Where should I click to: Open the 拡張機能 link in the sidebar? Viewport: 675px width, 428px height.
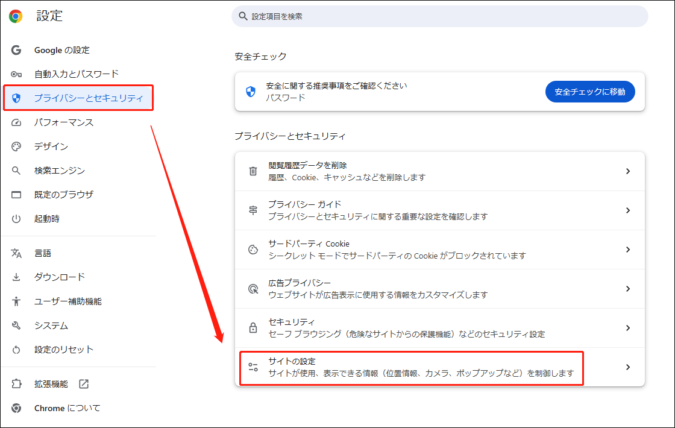pyautogui.click(x=51, y=383)
